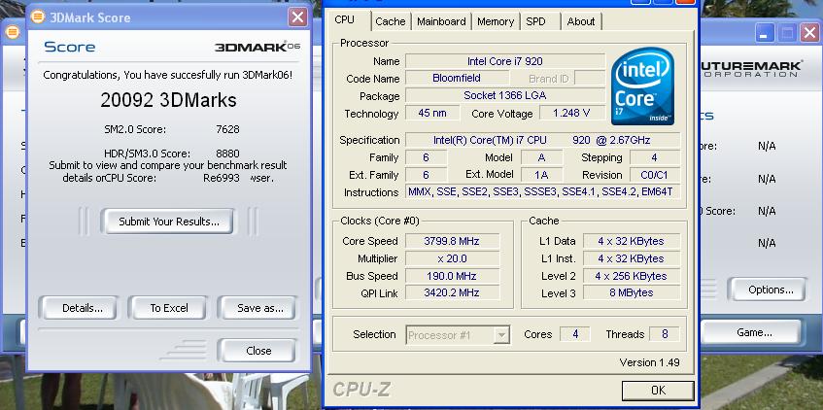
Task: Click Close button in Score dialog
Action: pyautogui.click(x=257, y=351)
